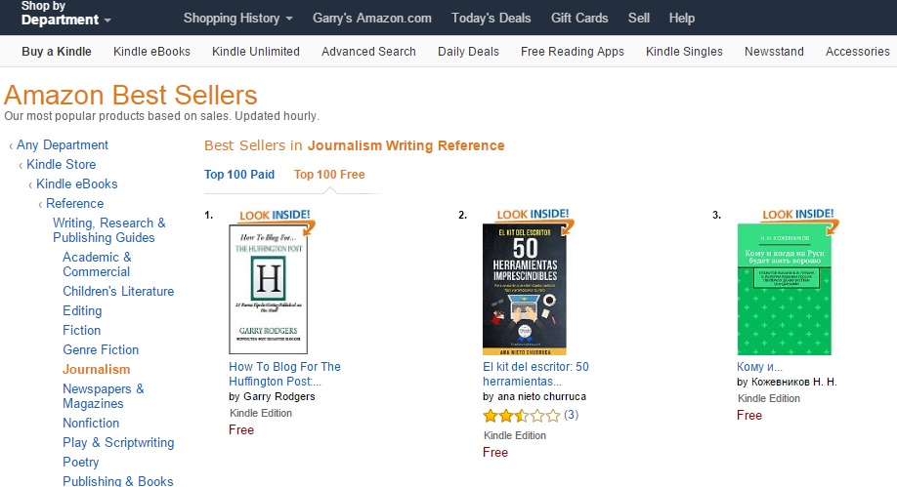This screenshot has height=487, width=897.
Task: Open Today's Deals in the top navigation
Action: [491, 19]
